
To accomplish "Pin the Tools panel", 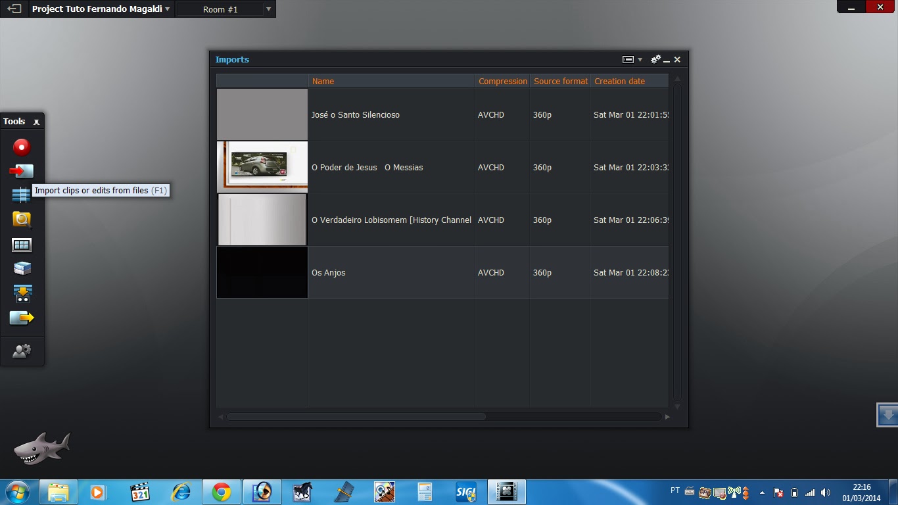I will 37,122.
